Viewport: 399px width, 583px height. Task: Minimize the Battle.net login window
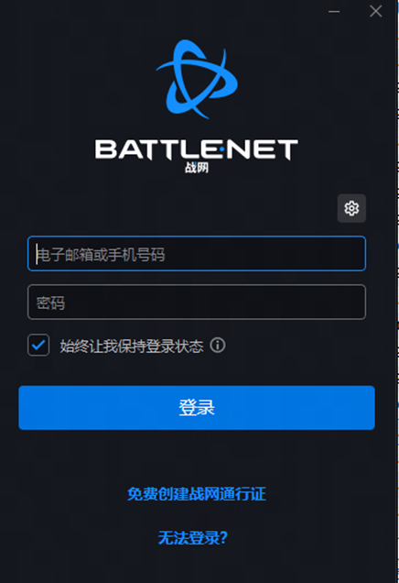pos(334,12)
